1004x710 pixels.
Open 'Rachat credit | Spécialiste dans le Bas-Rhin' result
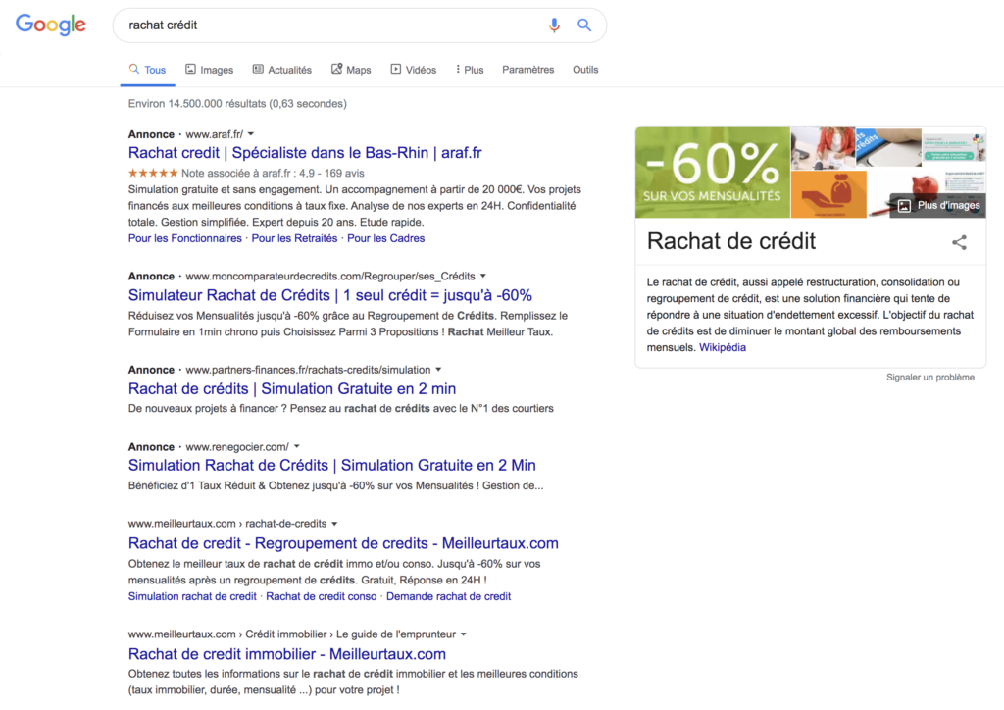tap(305, 153)
